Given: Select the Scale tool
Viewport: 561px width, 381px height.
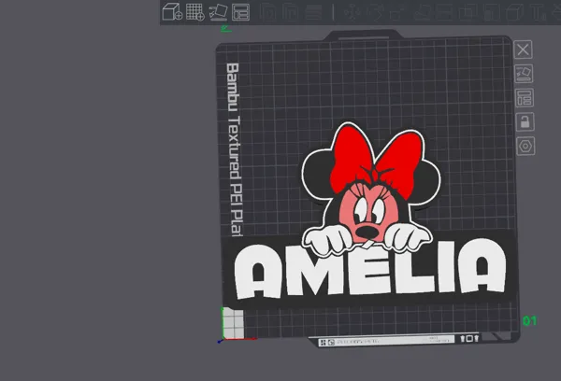Looking at the screenshot, I should click(x=396, y=12).
